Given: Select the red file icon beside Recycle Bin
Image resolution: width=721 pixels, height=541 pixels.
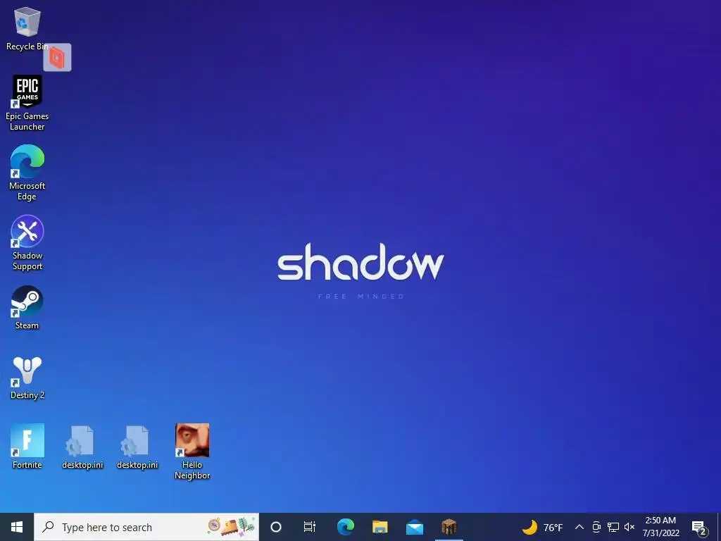Looking at the screenshot, I should pos(57,58).
